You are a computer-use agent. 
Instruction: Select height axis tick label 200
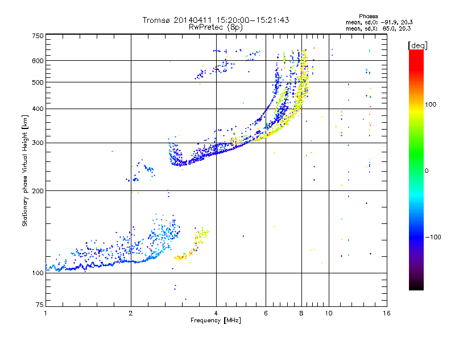tap(38, 191)
